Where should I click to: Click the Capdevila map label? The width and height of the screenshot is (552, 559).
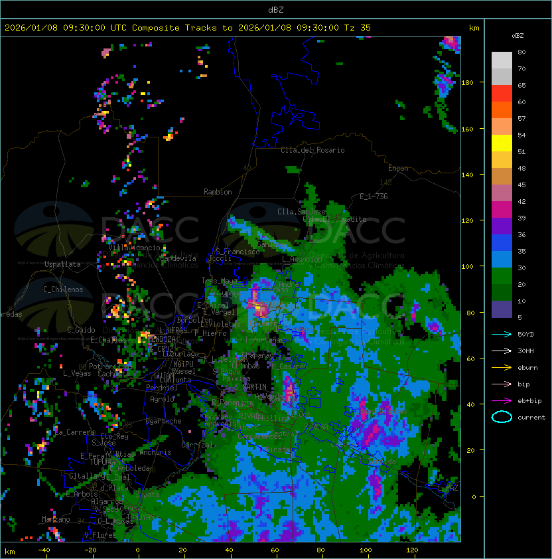178,258
